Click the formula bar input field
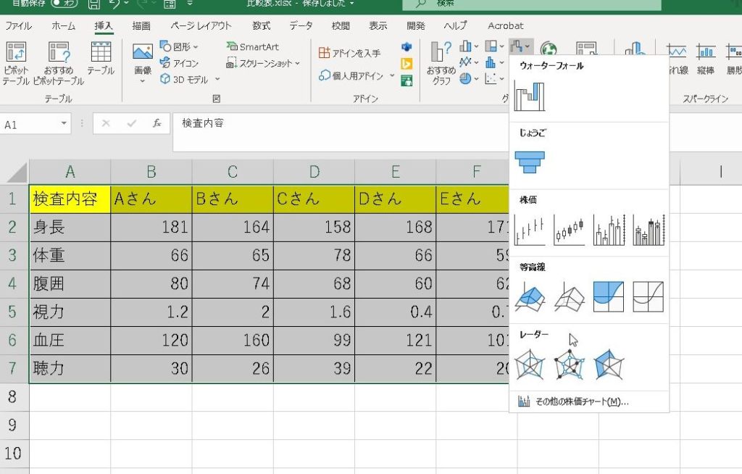Image resolution: width=742 pixels, height=474 pixels. 341,124
